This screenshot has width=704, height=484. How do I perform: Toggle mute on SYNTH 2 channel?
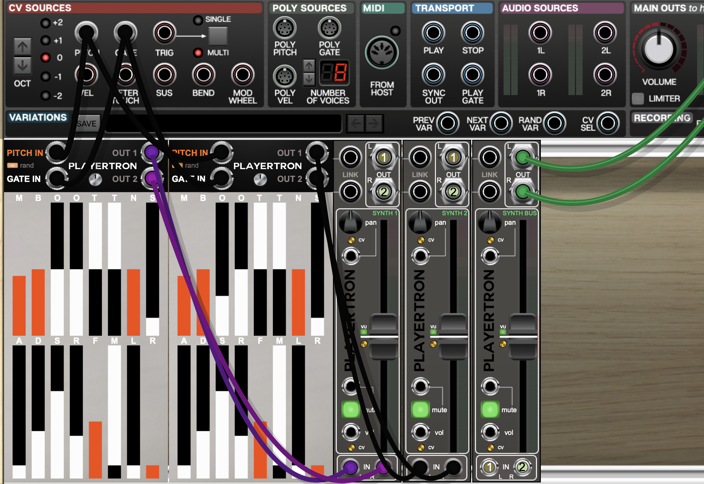click(420, 410)
